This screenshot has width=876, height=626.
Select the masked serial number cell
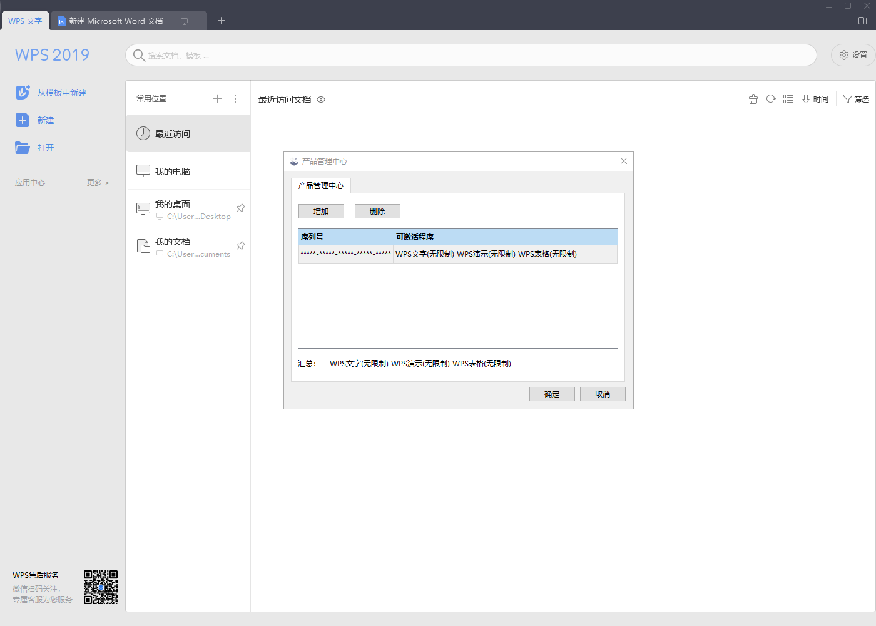point(346,254)
